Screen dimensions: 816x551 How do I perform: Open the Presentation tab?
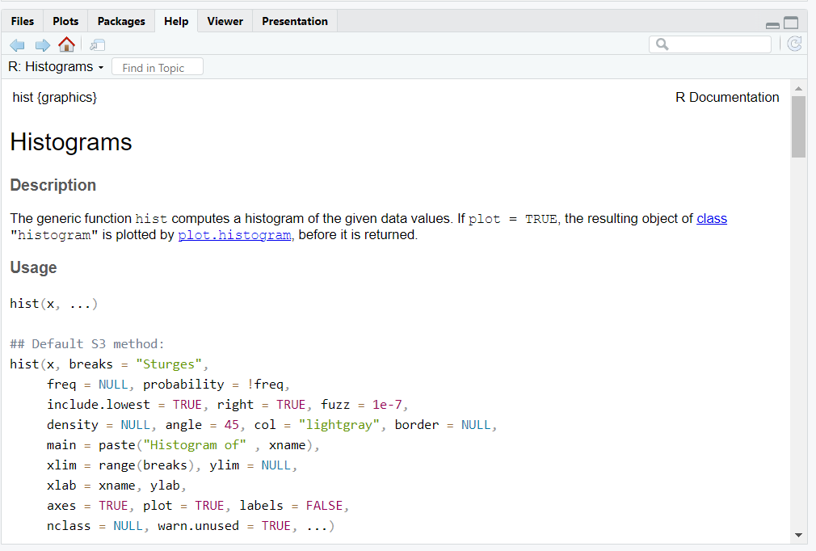(295, 21)
